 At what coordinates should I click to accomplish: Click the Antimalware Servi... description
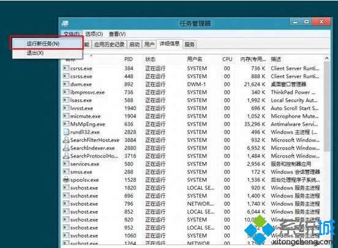click(295, 124)
